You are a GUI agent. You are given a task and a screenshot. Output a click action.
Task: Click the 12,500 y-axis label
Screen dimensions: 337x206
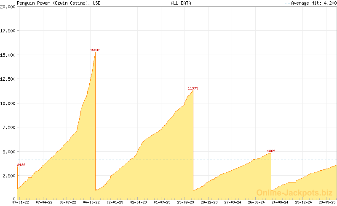[x=8, y=79]
